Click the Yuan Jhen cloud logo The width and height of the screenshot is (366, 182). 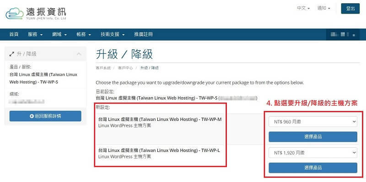pyautogui.click(x=15, y=14)
